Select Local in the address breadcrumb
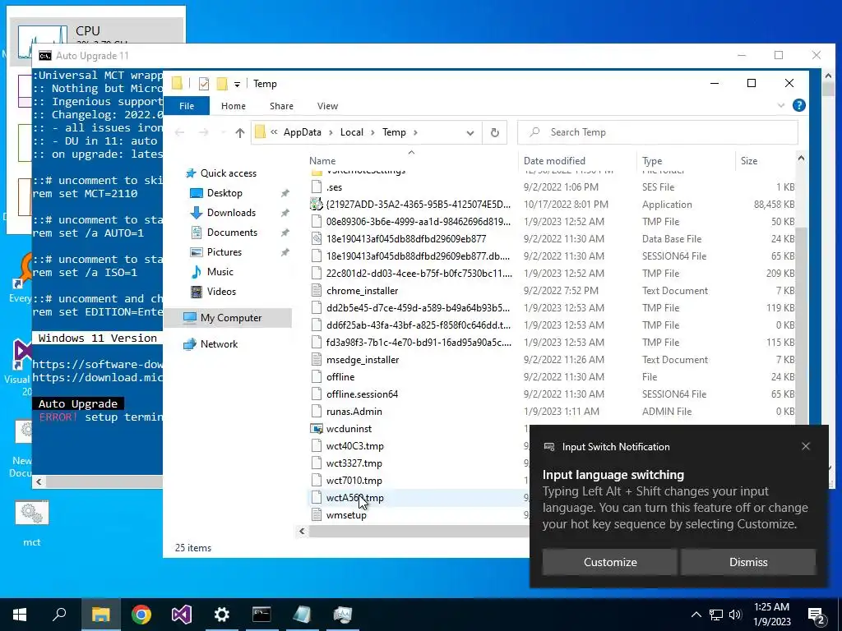This screenshot has height=631, width=842. point(352,132)
